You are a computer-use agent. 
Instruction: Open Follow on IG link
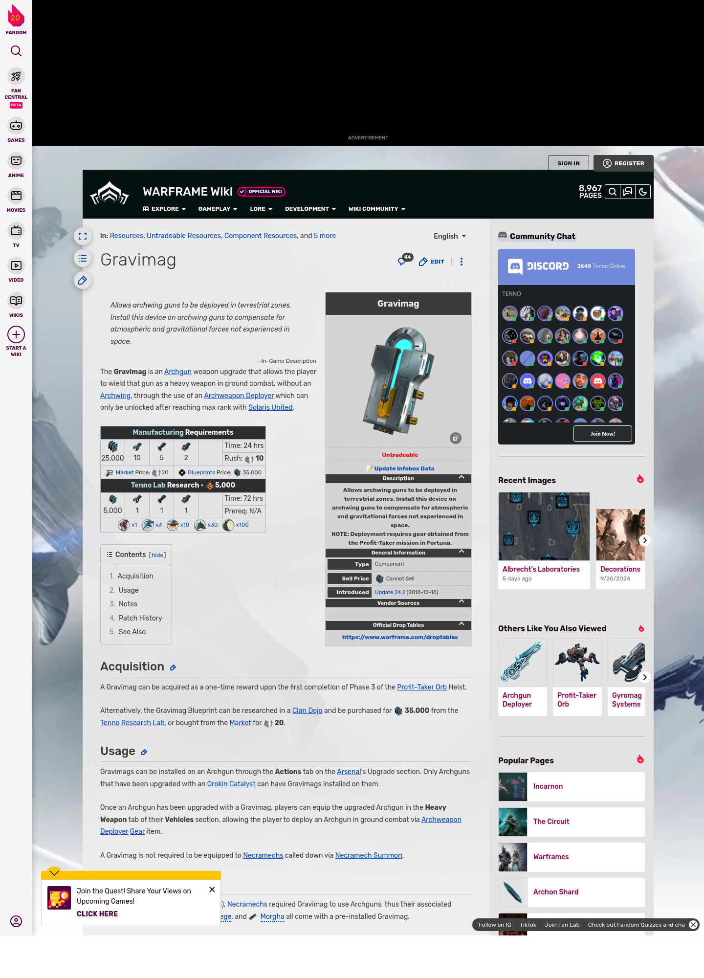[495, 925]
